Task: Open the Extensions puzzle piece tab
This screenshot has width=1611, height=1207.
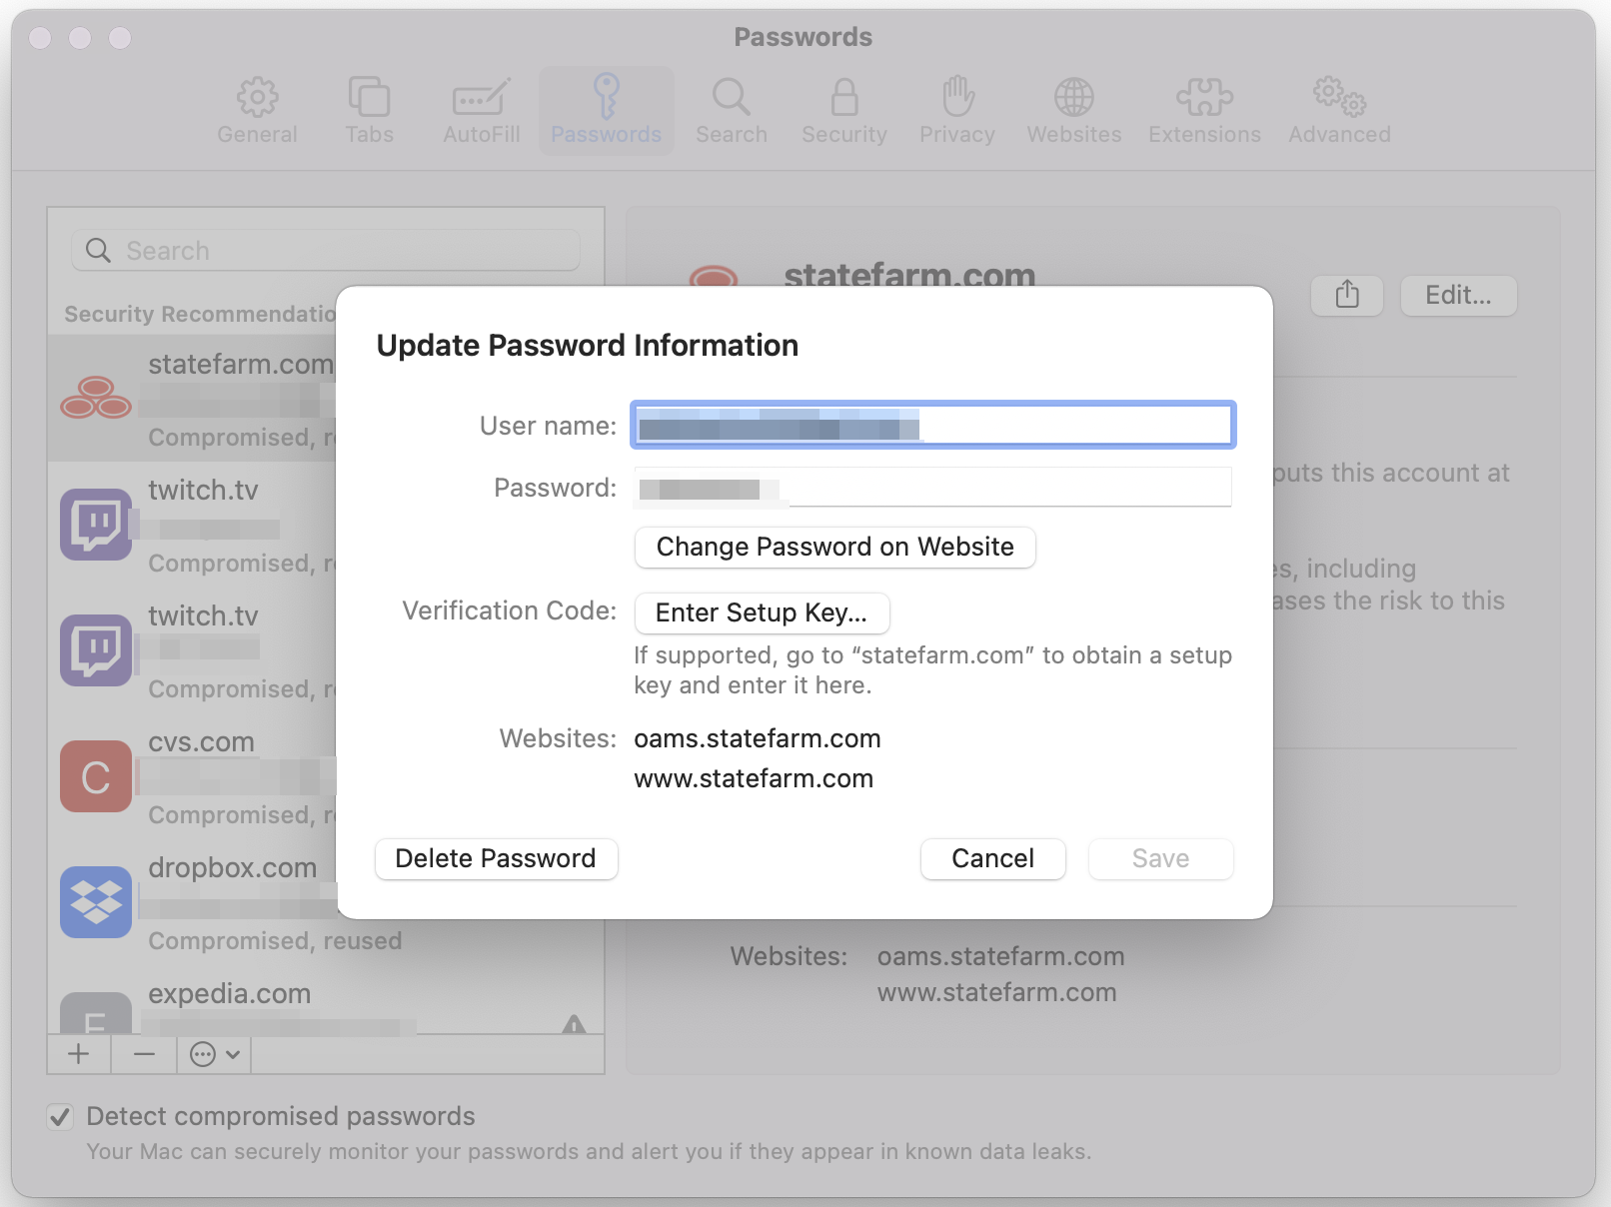Action: [x=1204, y=111]
